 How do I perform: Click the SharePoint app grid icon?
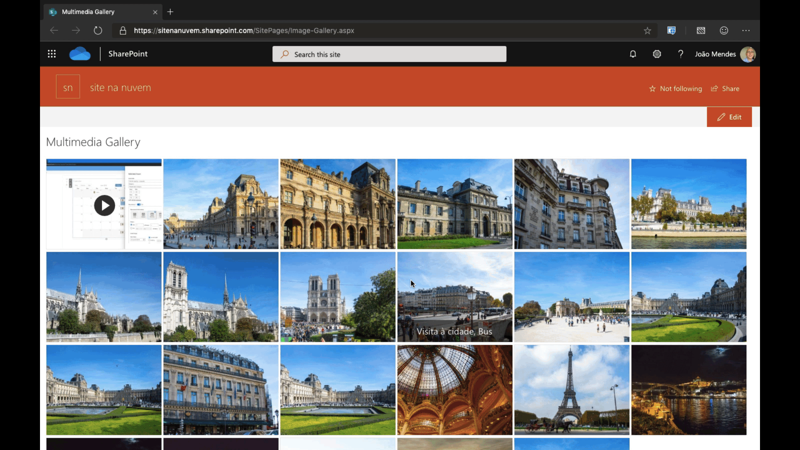click(52, 54)
